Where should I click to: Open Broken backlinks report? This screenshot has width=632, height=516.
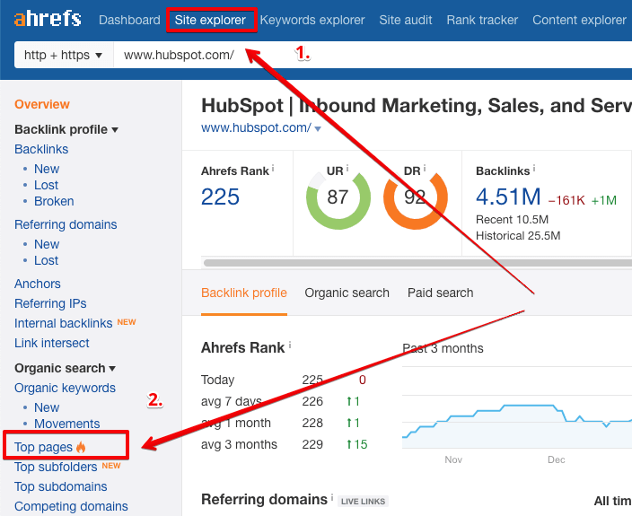(54, 201)
